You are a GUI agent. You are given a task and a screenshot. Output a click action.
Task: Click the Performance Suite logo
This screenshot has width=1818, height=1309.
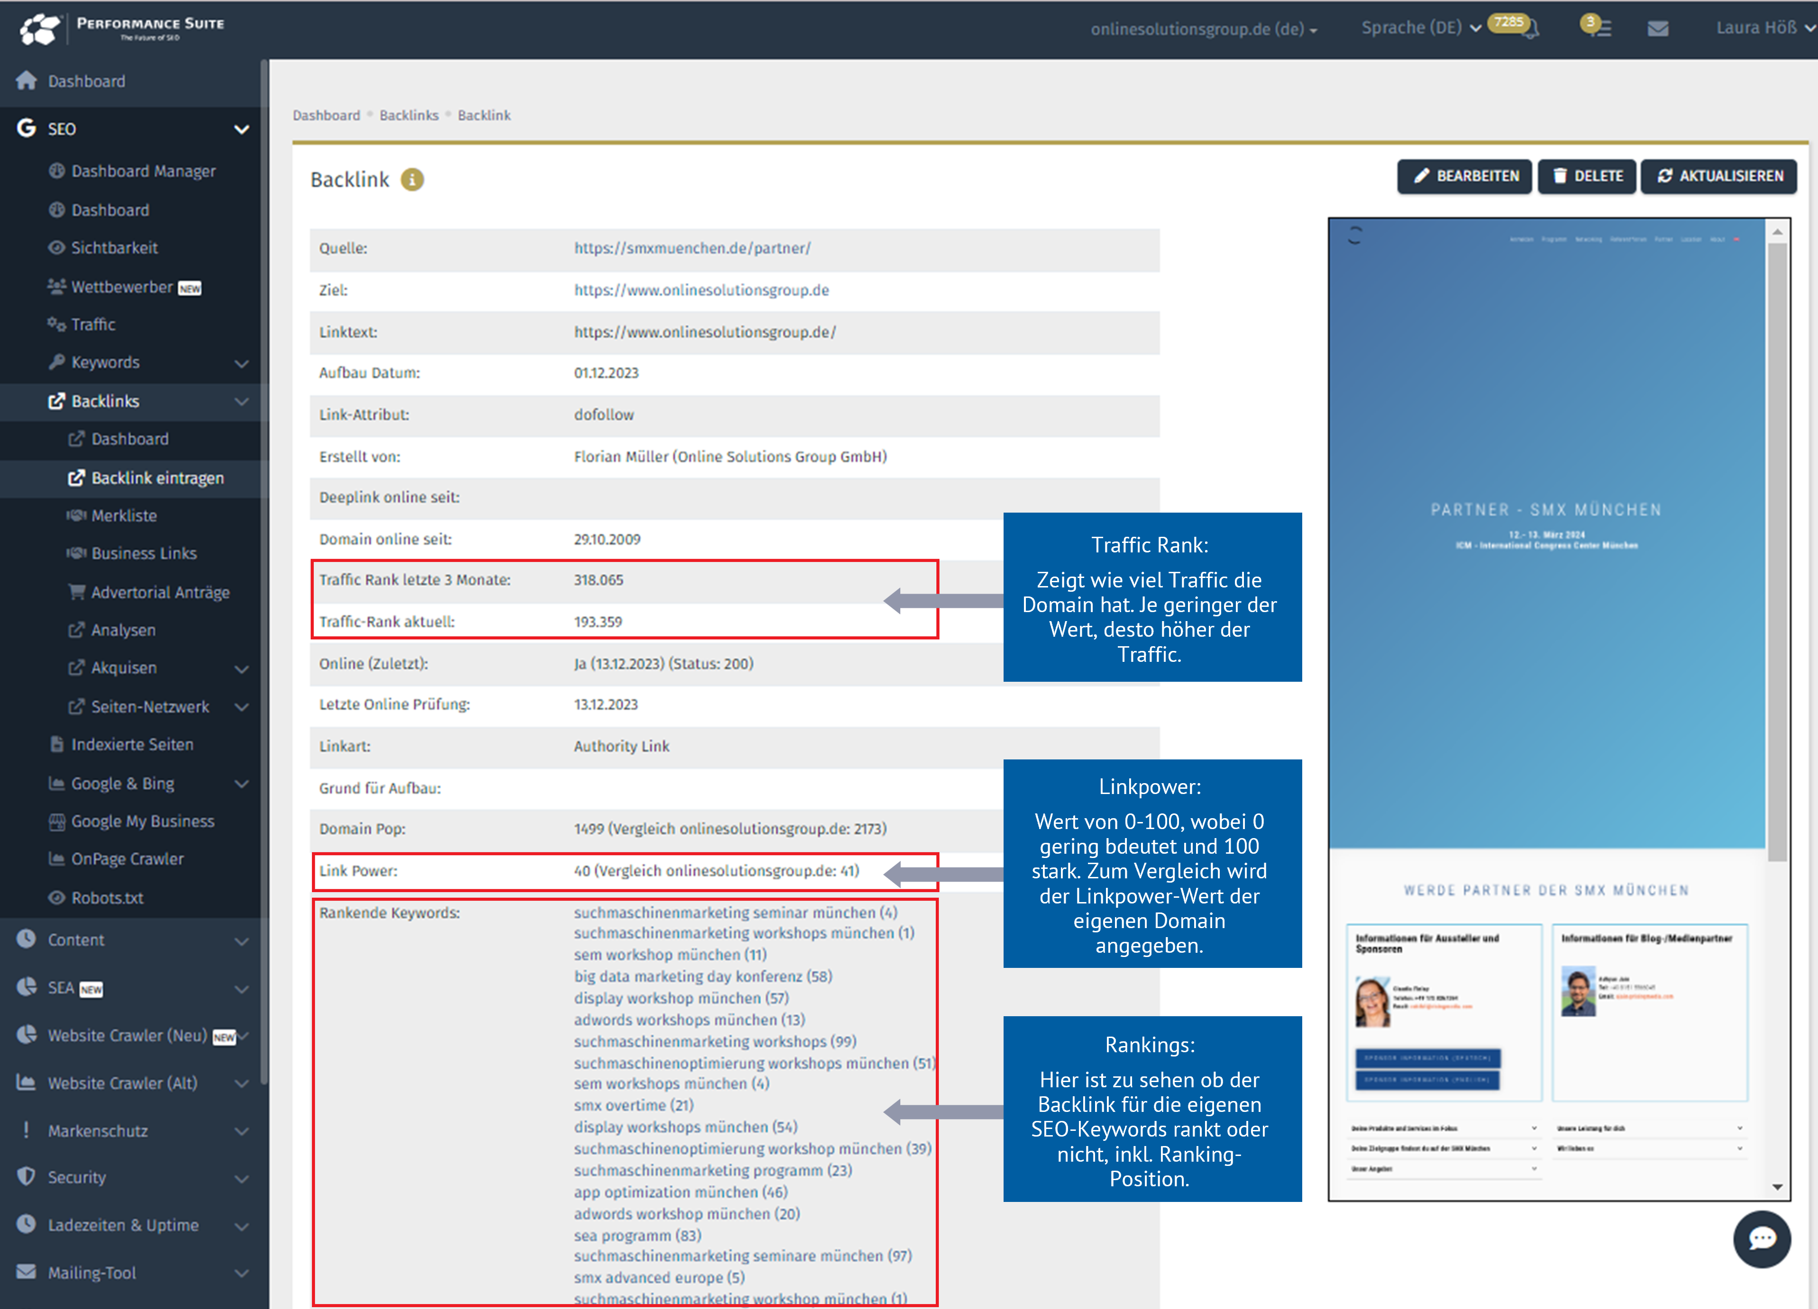122,28
